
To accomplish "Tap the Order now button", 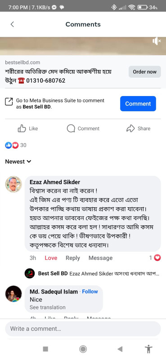I will click(x=145, y=72).
